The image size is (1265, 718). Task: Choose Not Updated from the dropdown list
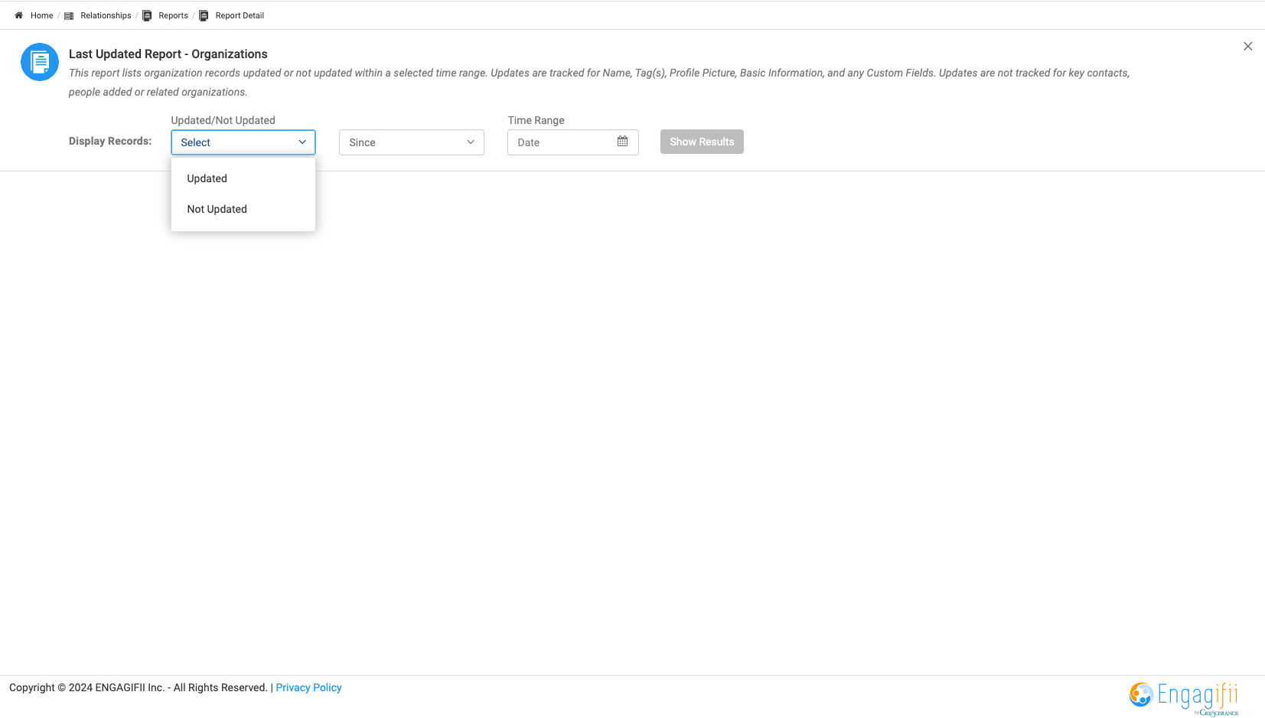(x=243, y=209)
